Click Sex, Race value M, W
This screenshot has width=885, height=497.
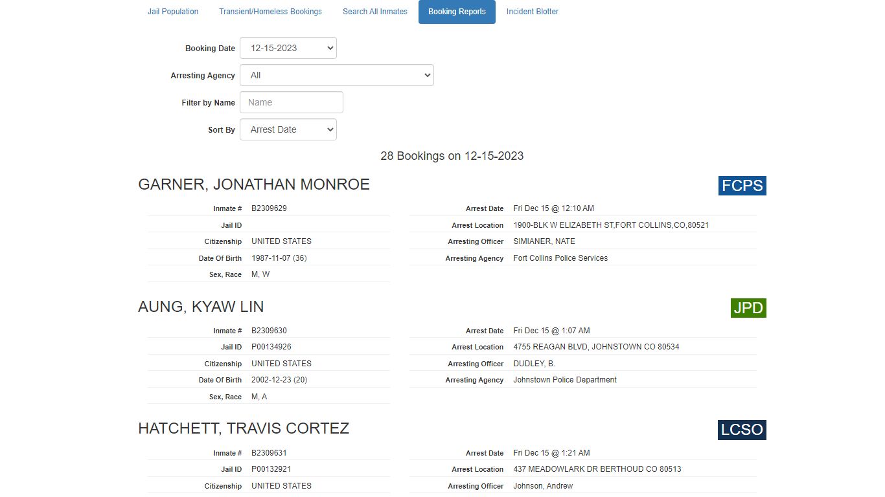pos(260,274)
